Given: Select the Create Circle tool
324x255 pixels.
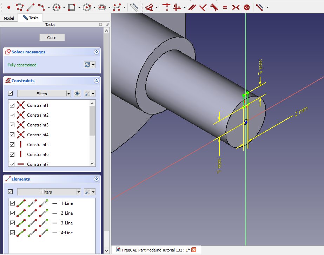Looking at the screenshot, I should 57,7.
